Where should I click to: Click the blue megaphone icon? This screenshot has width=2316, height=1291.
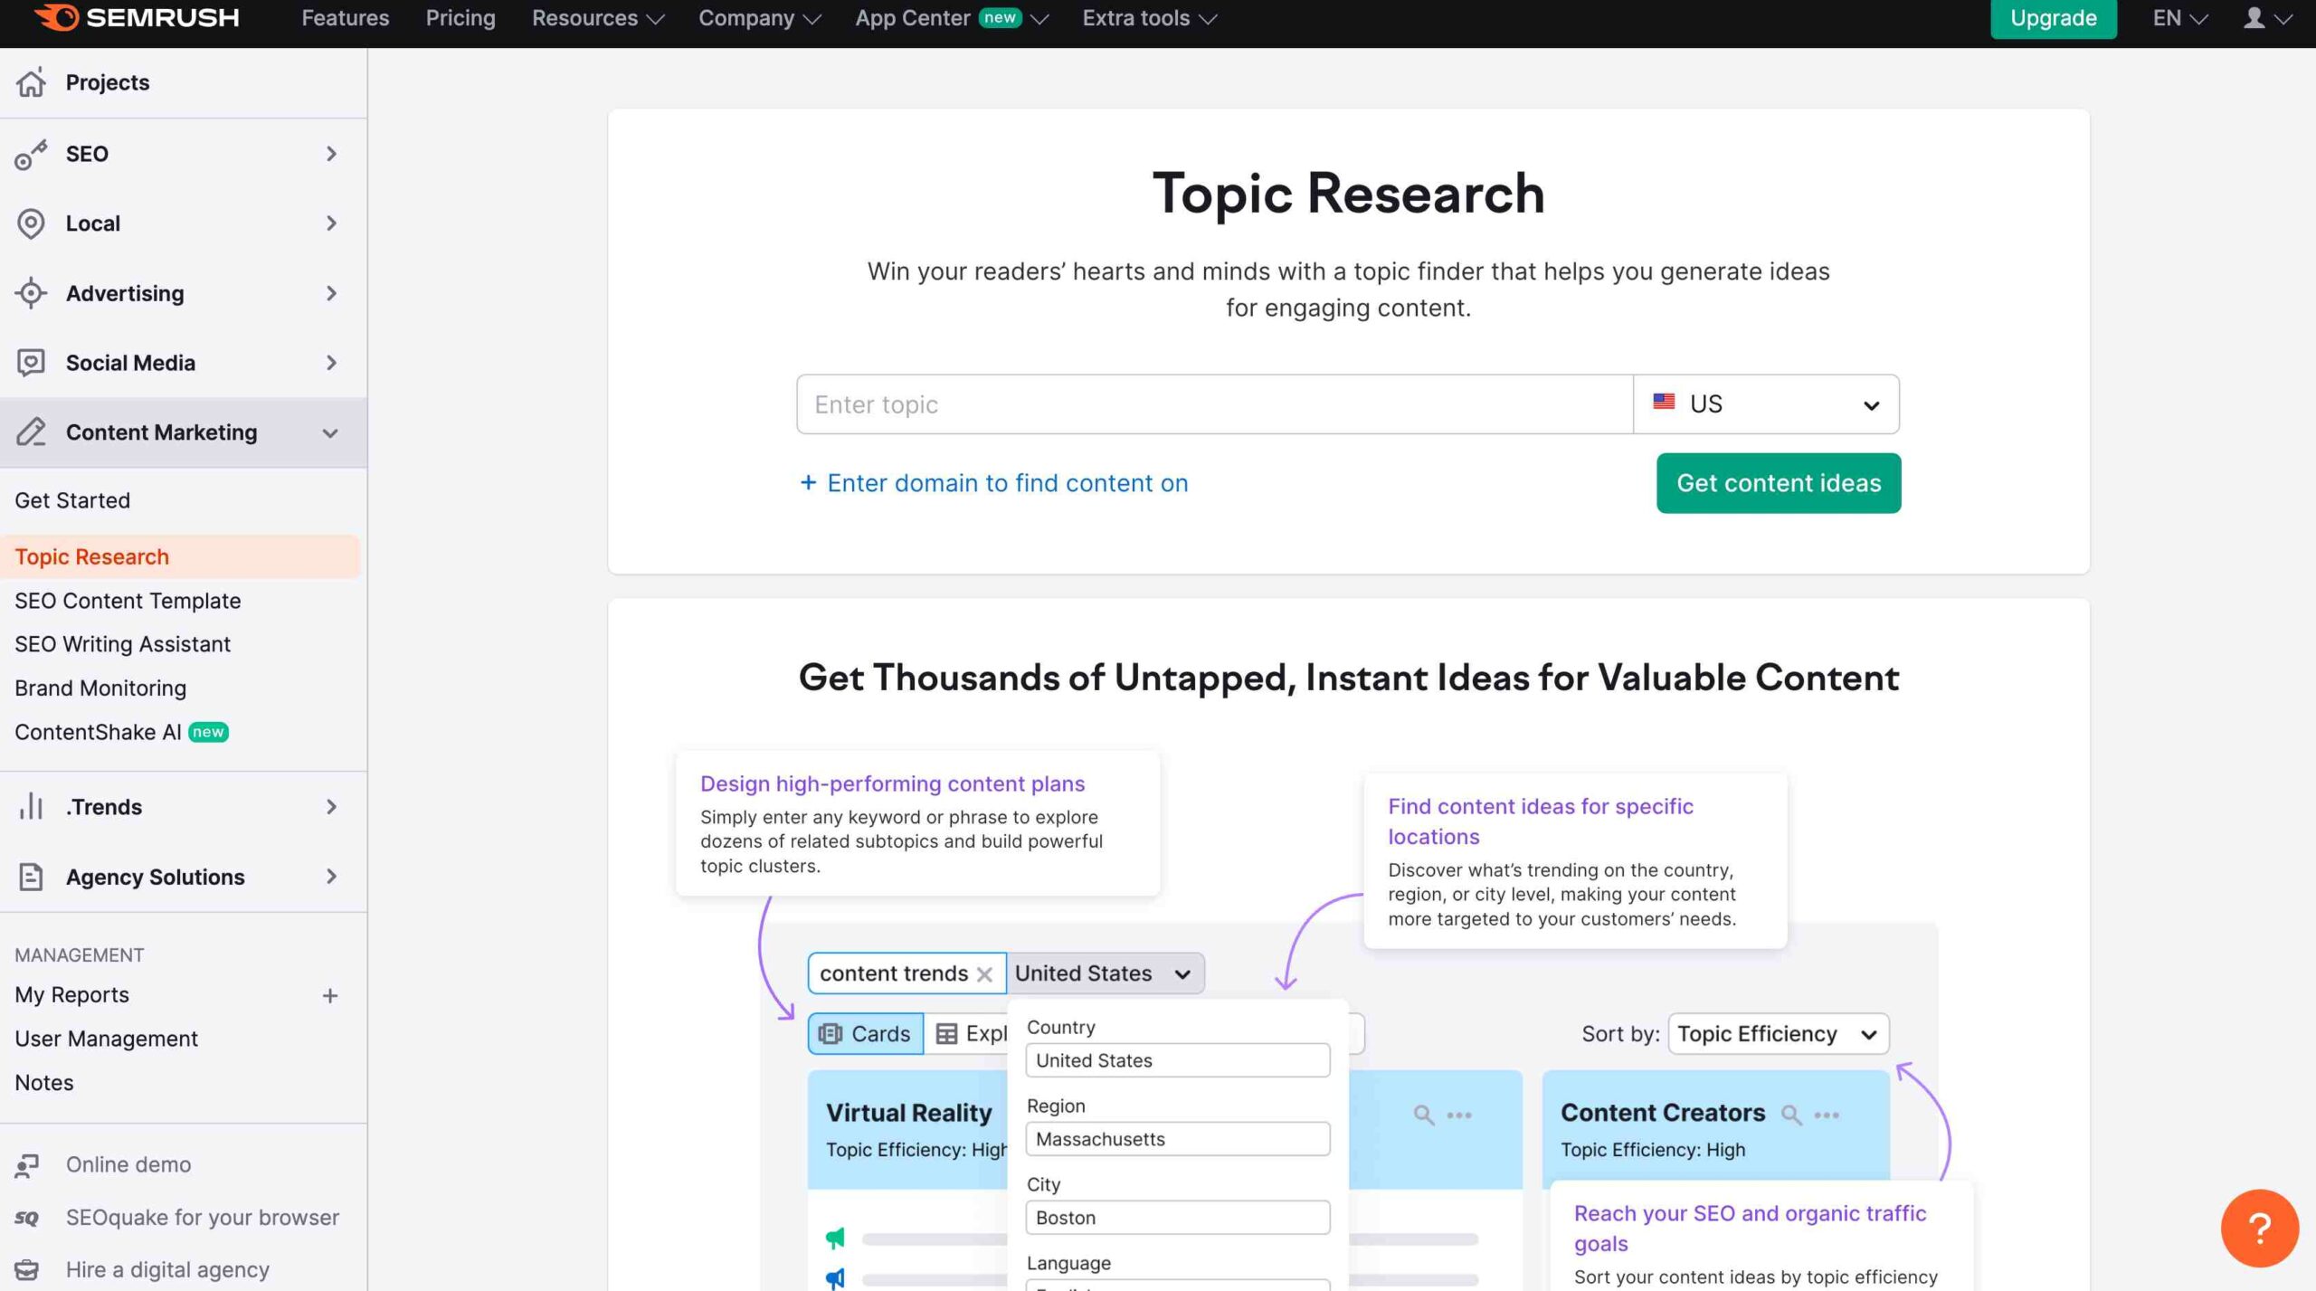click(835, 1277)
